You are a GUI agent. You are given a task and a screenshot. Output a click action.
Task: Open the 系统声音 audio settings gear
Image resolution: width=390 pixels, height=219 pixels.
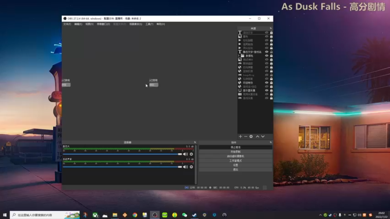(191, 167)
